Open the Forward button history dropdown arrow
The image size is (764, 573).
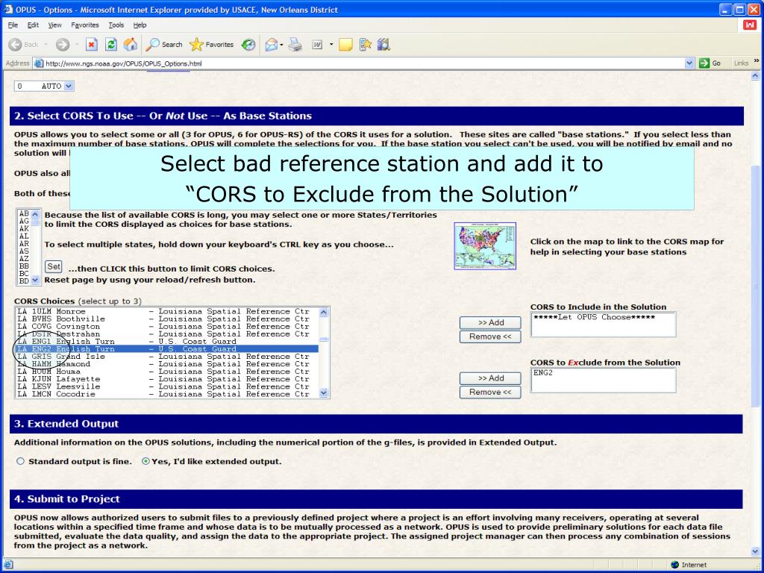point(77,45)
